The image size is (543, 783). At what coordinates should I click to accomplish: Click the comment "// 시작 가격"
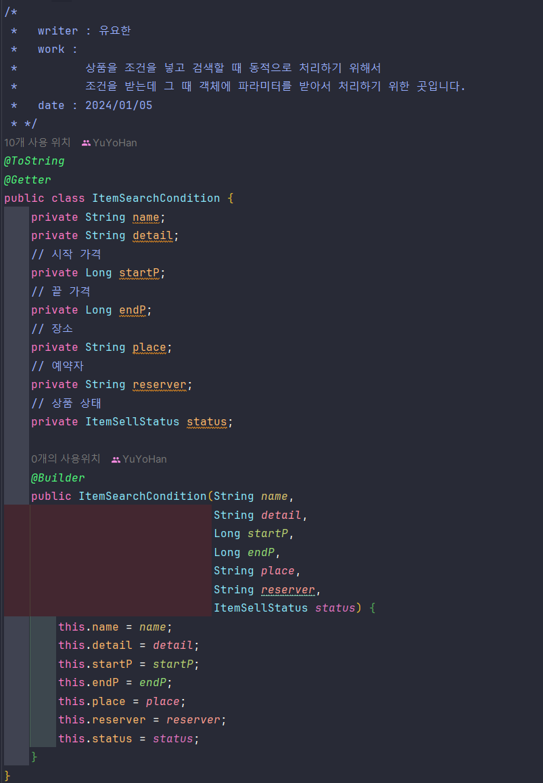click(66, 254)
